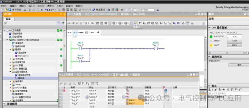
Task: Click the RUN button in CPU operator panel
Action: tap(234, 36)
